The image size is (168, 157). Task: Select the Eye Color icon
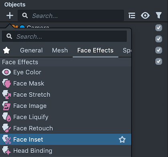(x=6, y=72)
